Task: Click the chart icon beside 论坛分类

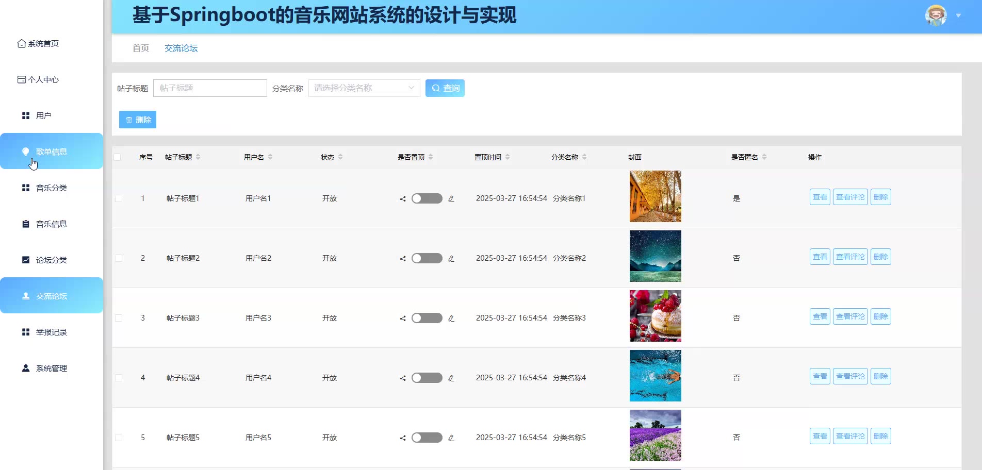Action: point(25,260)
